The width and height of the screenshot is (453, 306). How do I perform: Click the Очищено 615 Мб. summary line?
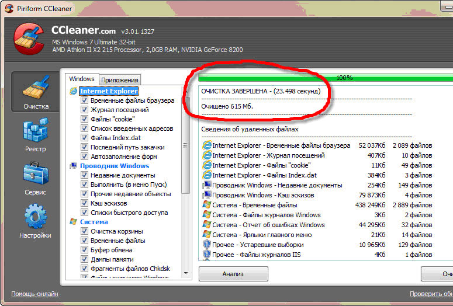(x=227, y=106)
